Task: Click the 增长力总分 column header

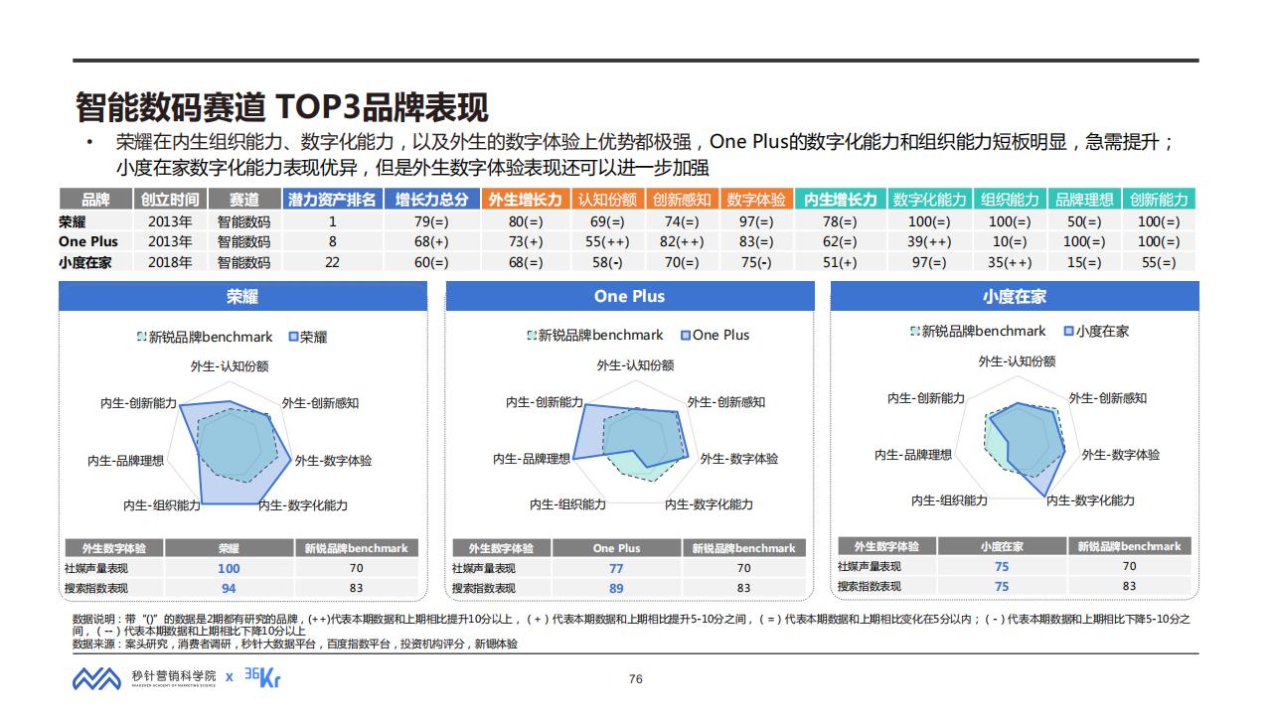Action: [x=431, y=200]
